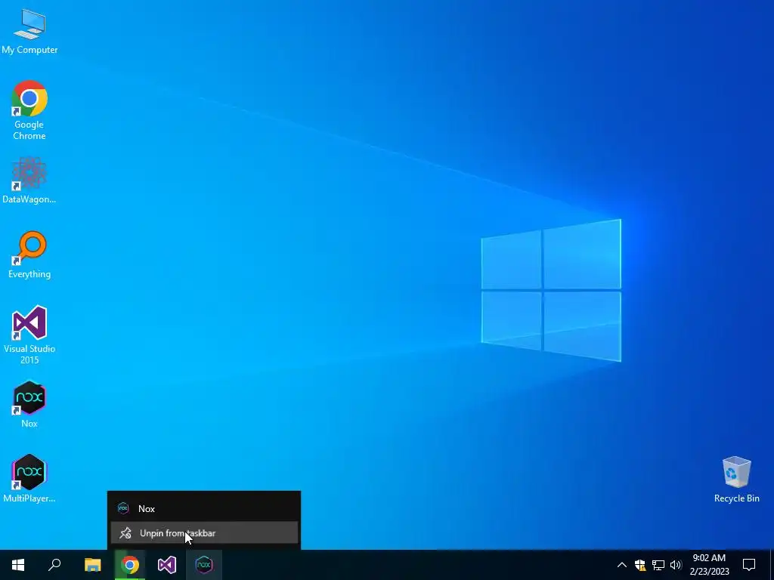The image size is (774, 580).
Task: Open Chrome from the taskbar
Action: (x=130, y=565)
